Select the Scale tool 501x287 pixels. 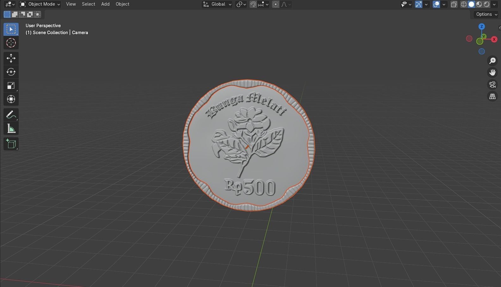(11, 85)
